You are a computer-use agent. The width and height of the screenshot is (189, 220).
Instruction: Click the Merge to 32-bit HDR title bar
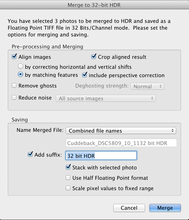click(94, 5)
